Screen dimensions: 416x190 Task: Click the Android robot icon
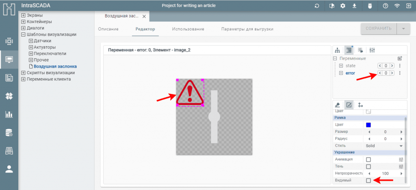(370, 6)
